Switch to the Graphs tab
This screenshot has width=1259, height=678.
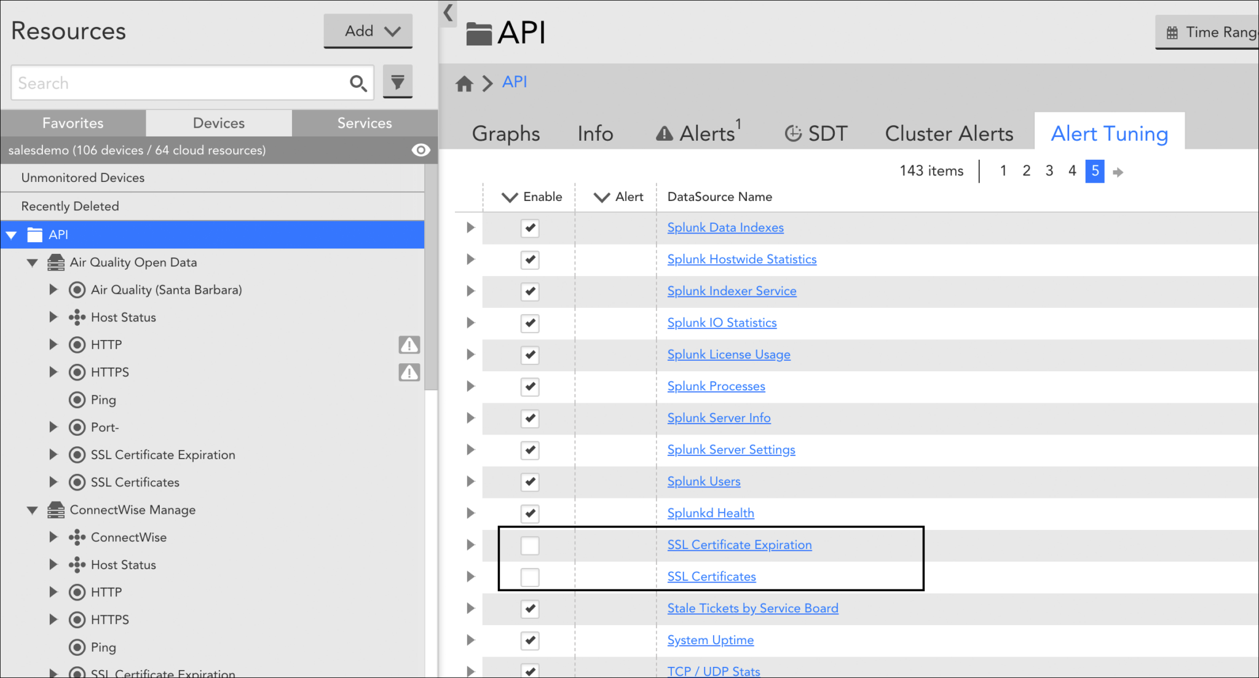pyautogui.click(x=505, y=133)
